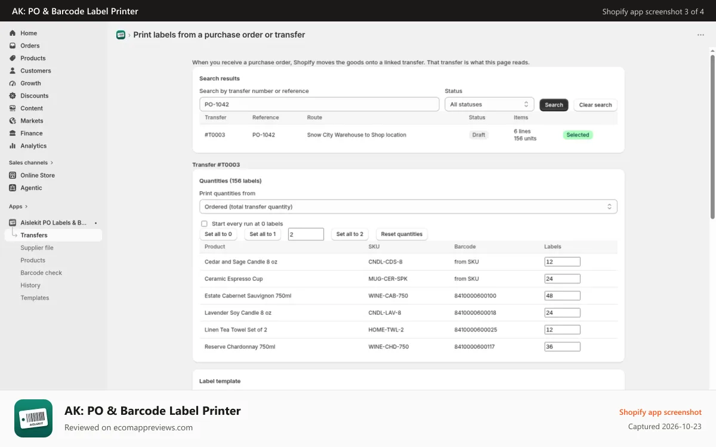Click the Label template section heading
The image size is (716, 447).
click(x=220, y=381)
